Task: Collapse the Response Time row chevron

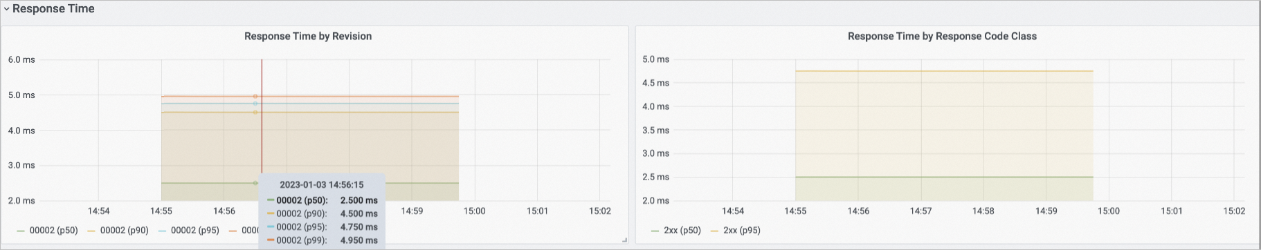Action: (x=6, y=10)
